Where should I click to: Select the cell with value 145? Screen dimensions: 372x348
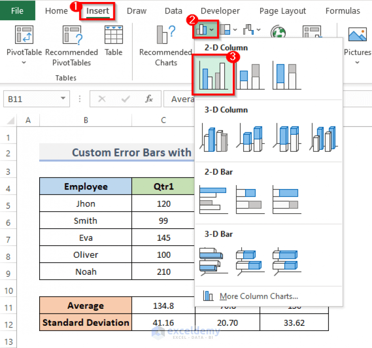point(163,237)
